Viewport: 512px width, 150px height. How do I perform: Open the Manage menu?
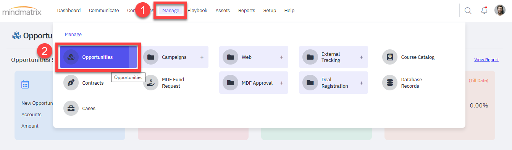(171, 11)
